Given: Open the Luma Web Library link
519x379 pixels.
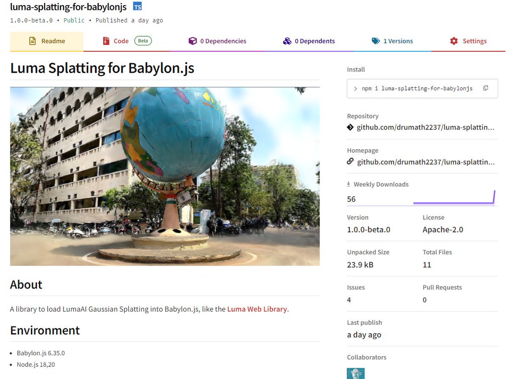Looking at the screenshot, I should click(257, 309).
